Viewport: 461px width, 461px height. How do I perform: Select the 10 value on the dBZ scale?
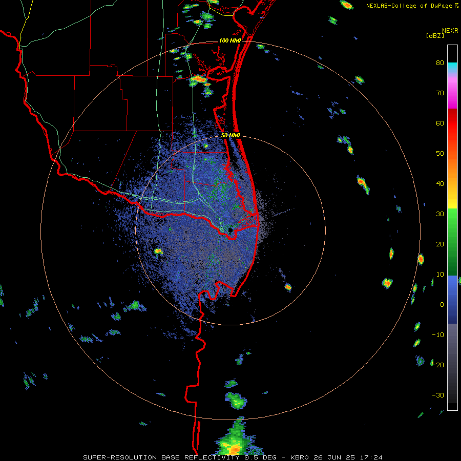440,275
